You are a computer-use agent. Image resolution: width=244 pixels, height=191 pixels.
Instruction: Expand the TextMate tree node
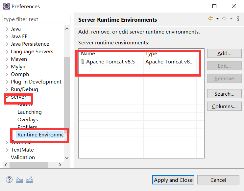[7, 150]
